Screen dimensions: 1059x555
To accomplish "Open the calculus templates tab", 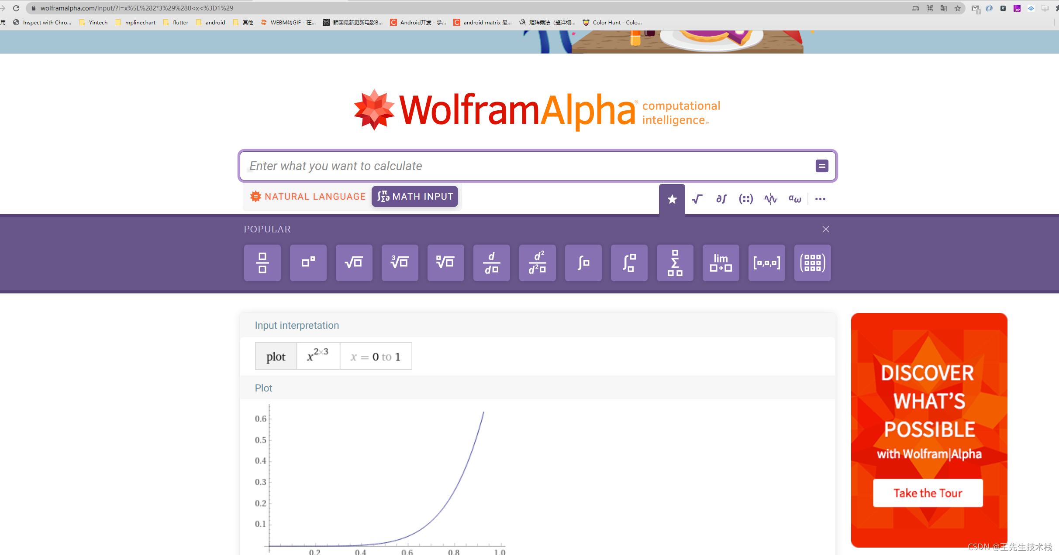I will click(x=721, y=199).
